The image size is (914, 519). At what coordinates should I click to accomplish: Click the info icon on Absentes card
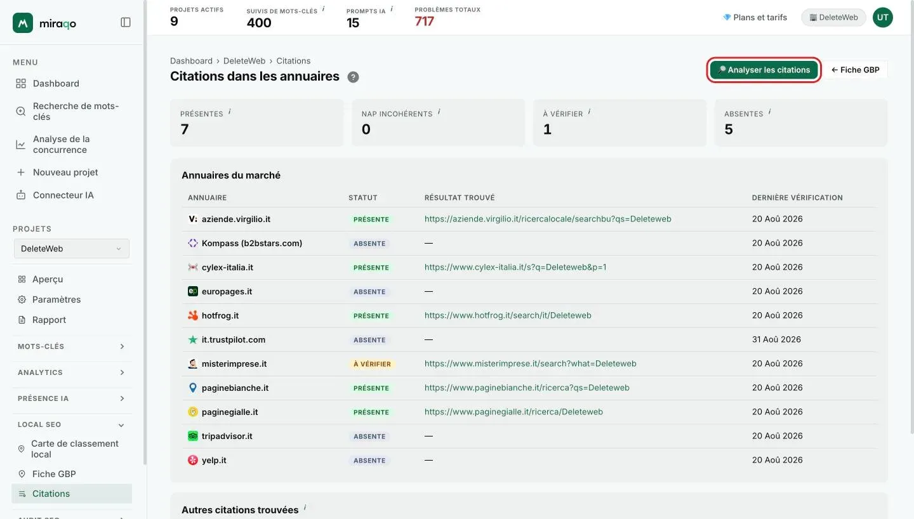pyautogui.click(x=769, y=112)
